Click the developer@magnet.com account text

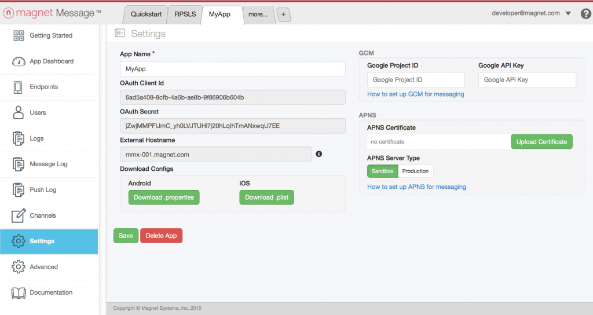coord(526,13)
